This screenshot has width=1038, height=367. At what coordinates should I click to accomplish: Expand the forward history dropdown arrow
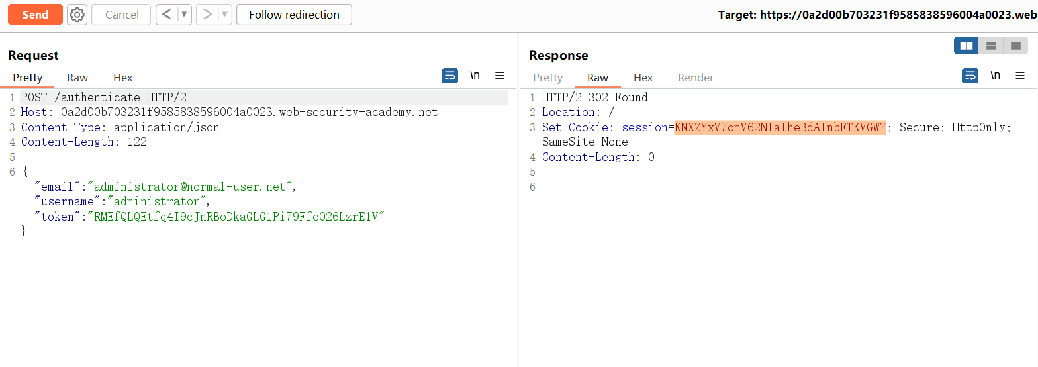(224, 15)
